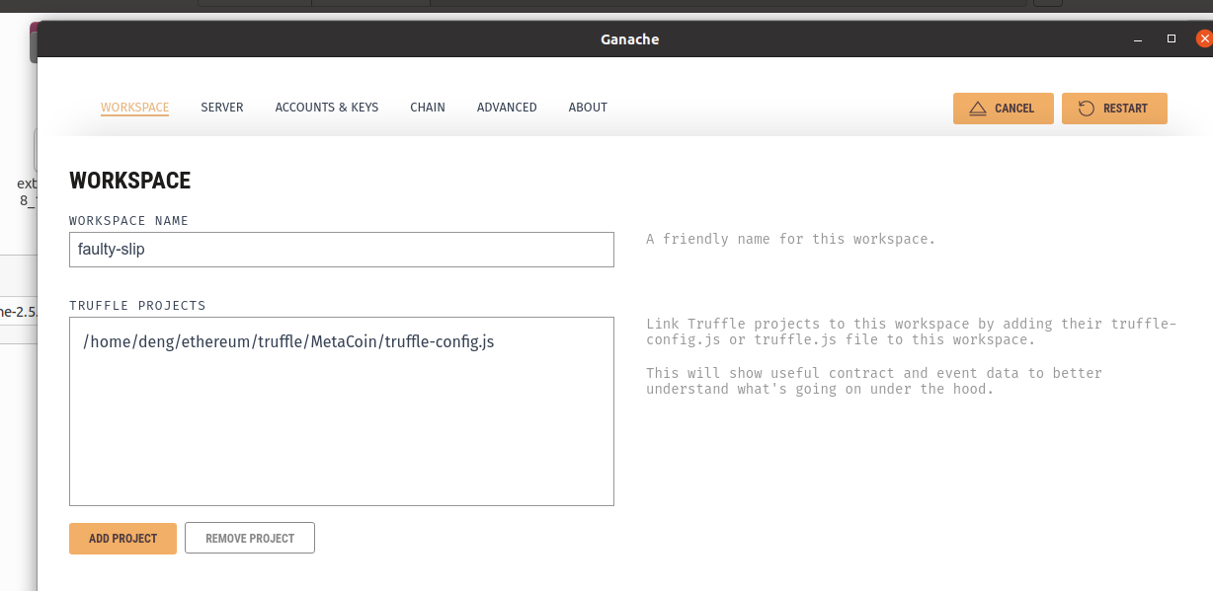The width and height of the screenshot is (1213, 591).
Task: Minimize the Ganache window
Action: click(x=1138, y=38)
